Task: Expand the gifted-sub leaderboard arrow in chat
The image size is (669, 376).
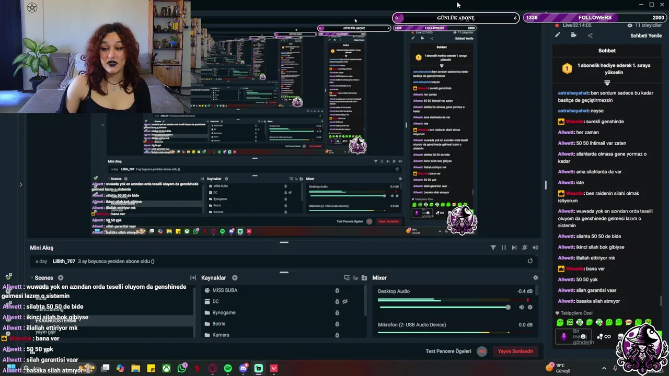Action: [607, 83]
